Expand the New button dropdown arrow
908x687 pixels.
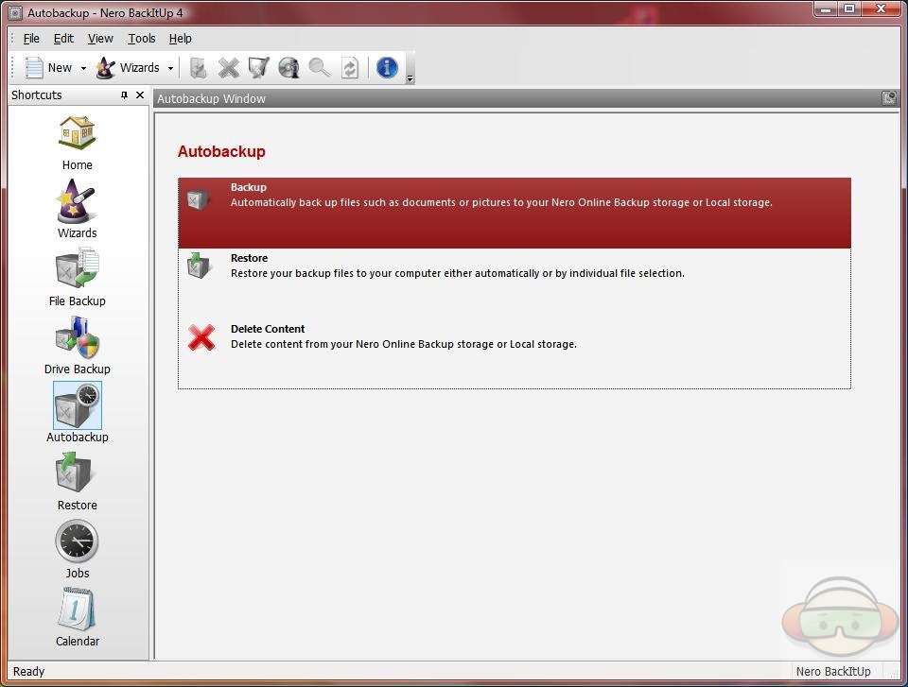click(83, 68)
